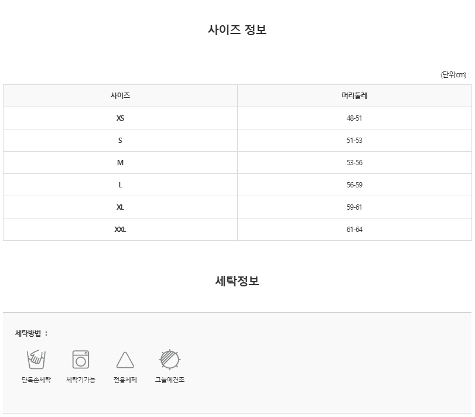Select the 그늘에건조 label
The height and width of the screenshot is (417, 475).
[170, 380]
